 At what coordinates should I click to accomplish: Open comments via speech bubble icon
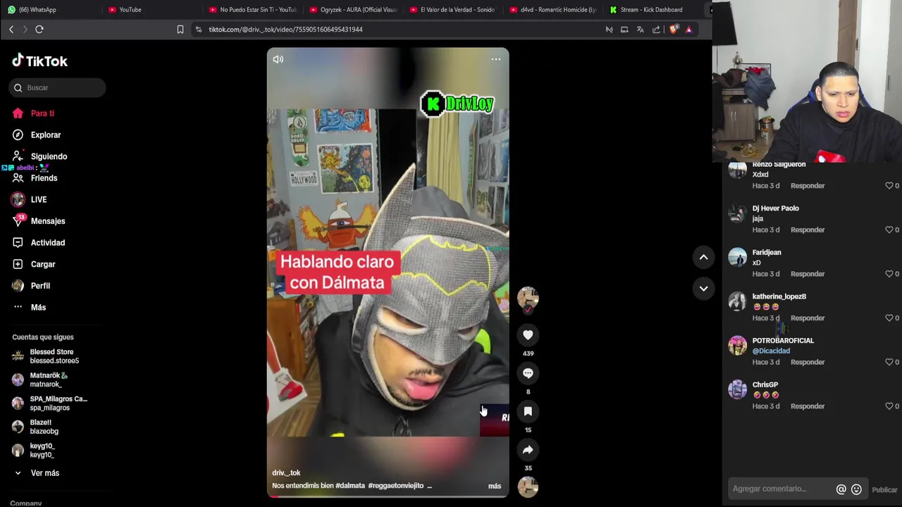[528, 373]
